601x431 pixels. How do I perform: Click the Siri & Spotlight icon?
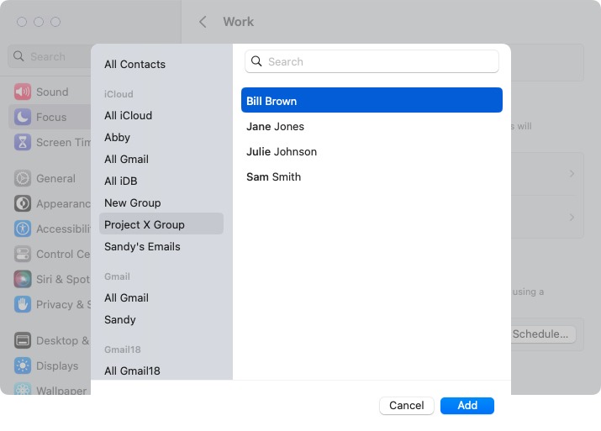[23, 279]
